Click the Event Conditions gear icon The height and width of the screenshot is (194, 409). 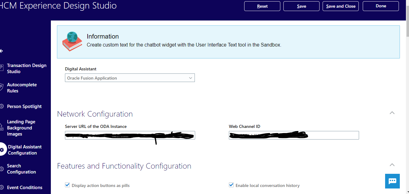click(x=2, y=188)
